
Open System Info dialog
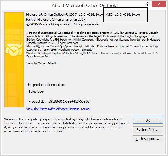pos(148,130)
